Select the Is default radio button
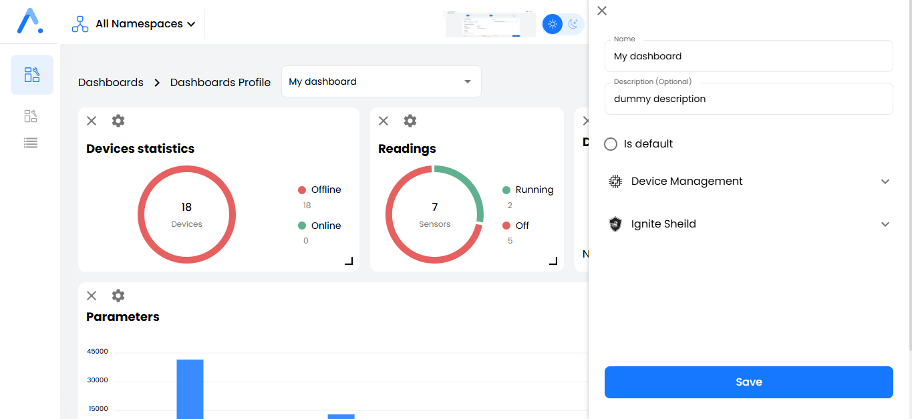912x419 pixels. coord(611,143)
